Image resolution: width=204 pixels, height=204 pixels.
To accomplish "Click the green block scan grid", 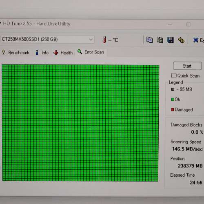I will click(80, 123).
